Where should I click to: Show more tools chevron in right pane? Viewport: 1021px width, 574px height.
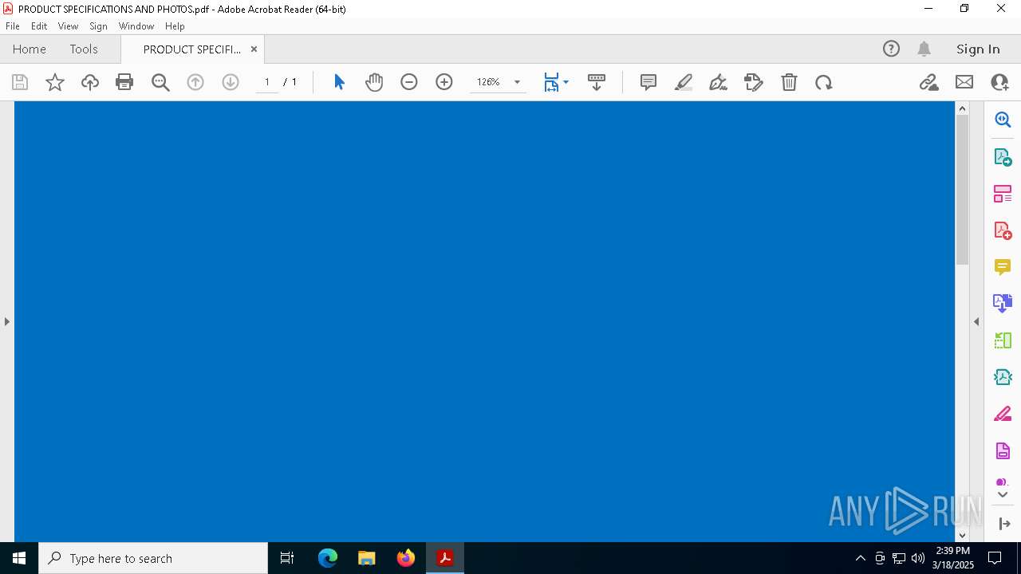(1003, 495)
